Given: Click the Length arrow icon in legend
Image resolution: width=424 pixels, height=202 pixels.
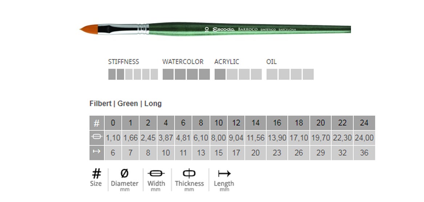Looking at the screenshot, I should pos(224,174).
